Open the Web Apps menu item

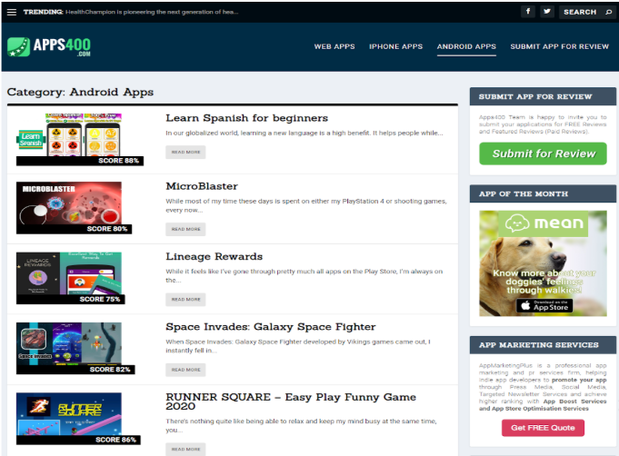click(334, 46)
